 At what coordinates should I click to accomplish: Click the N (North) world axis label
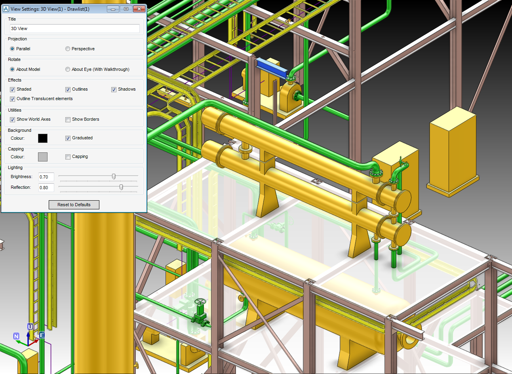[16, 336]
